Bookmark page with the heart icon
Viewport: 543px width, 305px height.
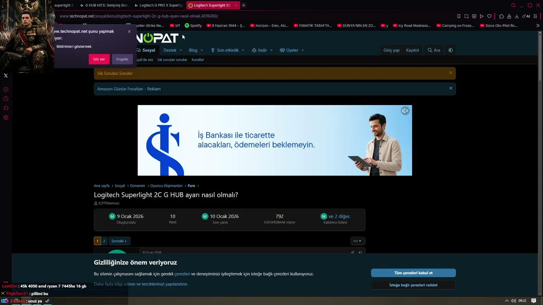point(489,16)
